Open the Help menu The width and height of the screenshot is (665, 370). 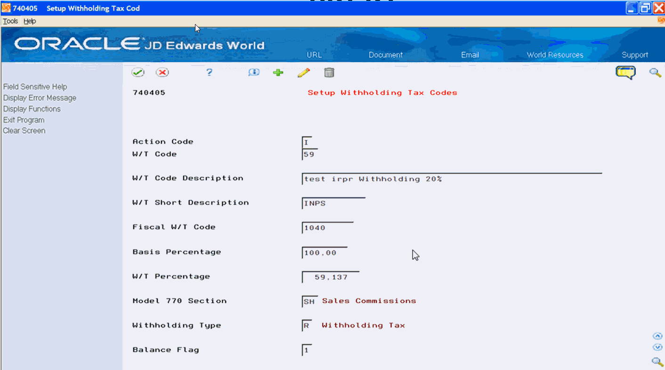point(30,21)
